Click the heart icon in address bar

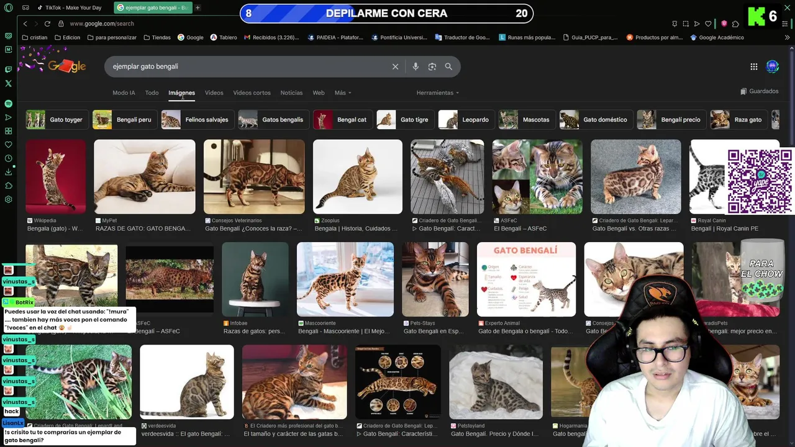pos(708,24)
